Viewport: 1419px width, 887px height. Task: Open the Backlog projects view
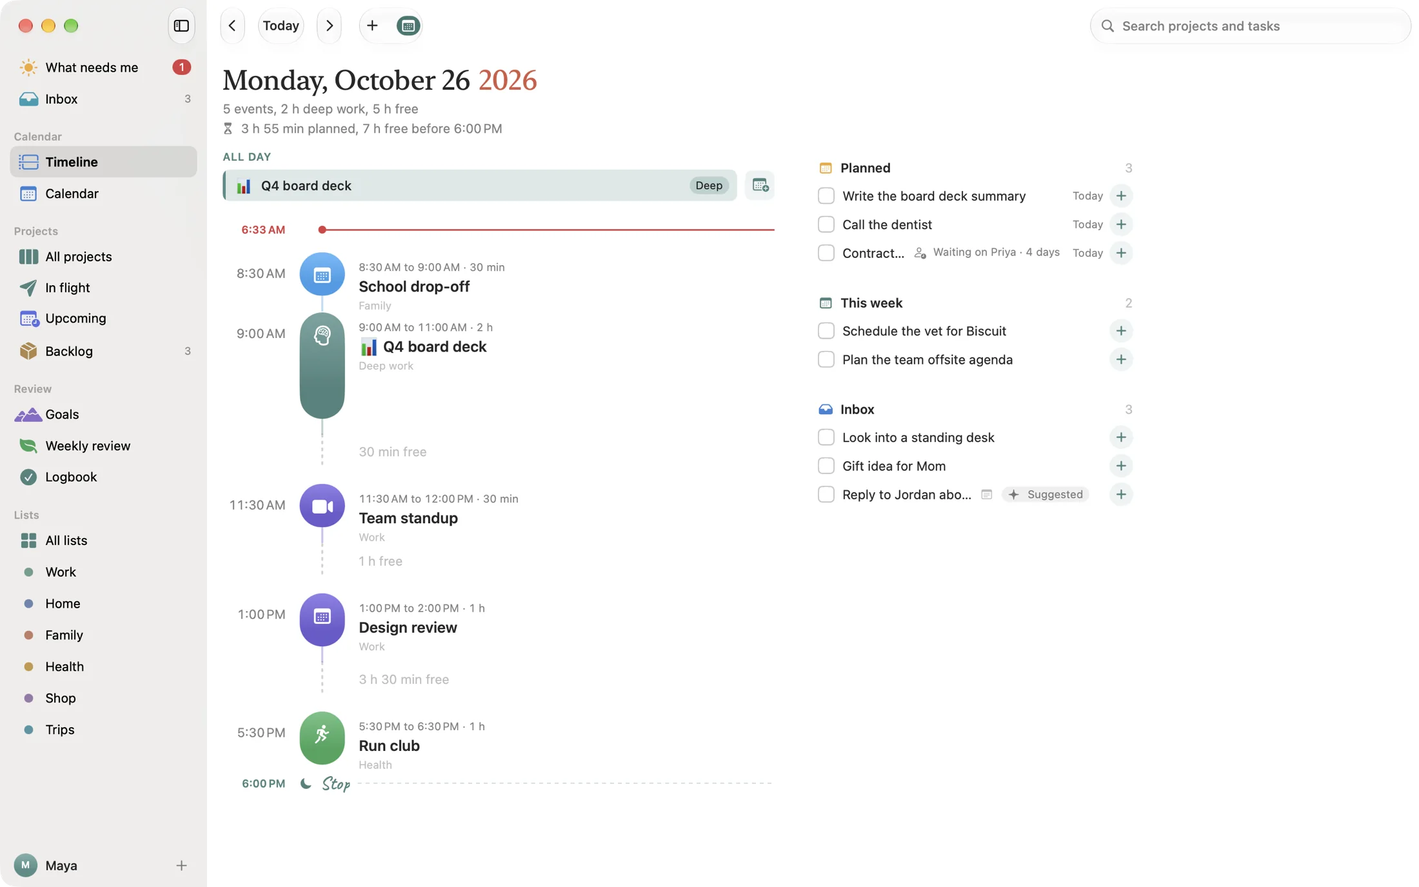click(x=103, y=351)
